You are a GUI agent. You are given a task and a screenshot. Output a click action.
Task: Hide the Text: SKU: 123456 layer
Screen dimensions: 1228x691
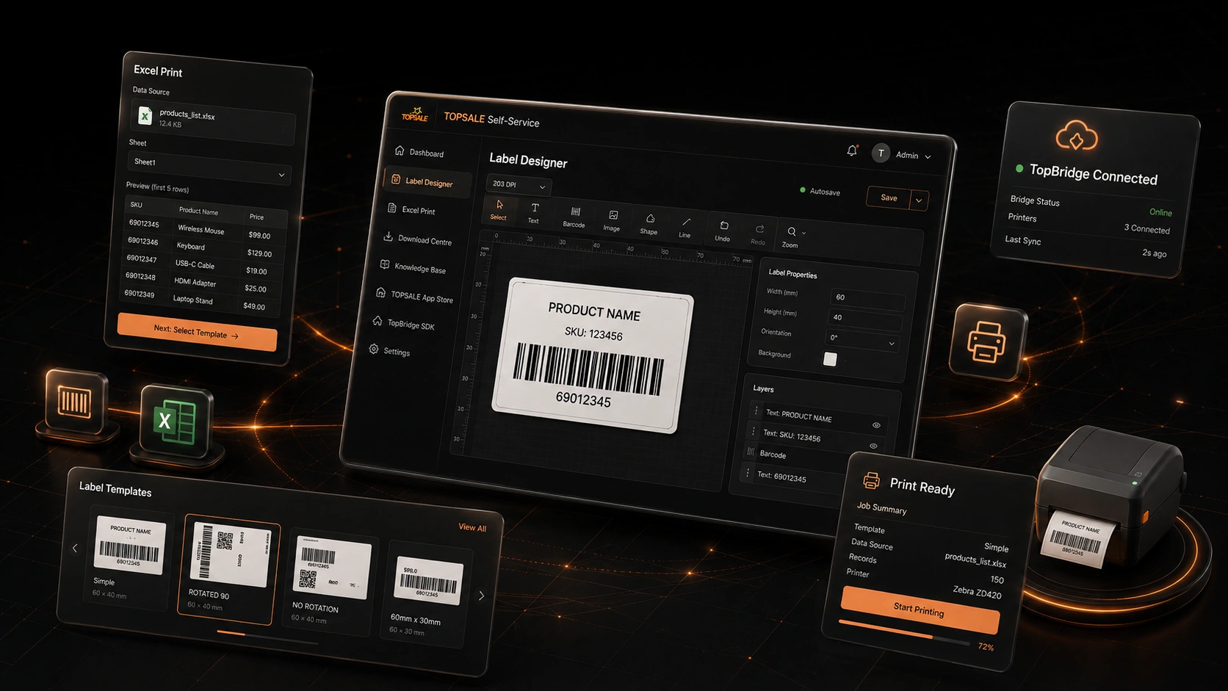tap(873, 446)
